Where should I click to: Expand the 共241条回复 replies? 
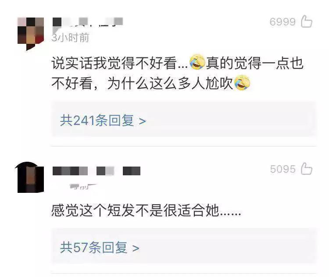pyautogui.click(x=103, y=121)
